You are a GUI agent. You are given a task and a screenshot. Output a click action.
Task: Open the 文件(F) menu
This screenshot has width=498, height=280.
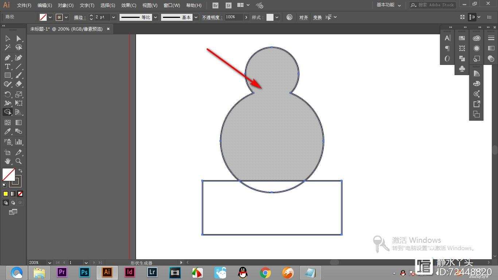[24, 5]
